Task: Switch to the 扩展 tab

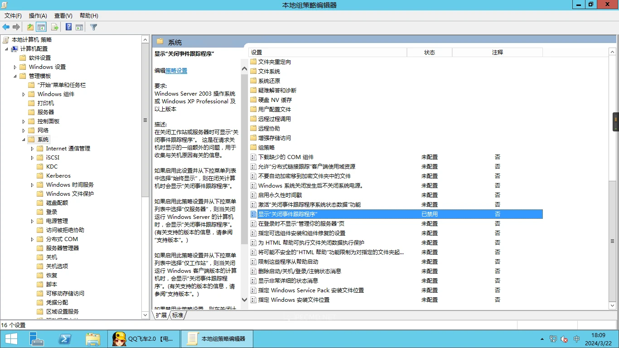Action: [x=161, y=315]
